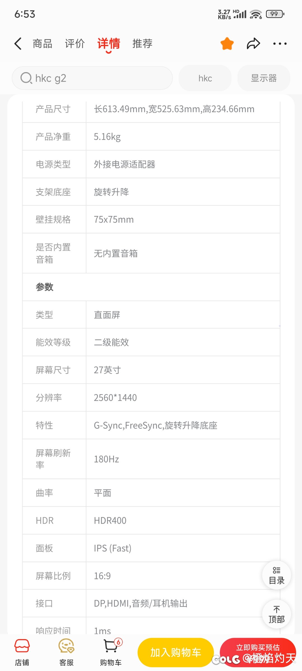Switch to the 推荐 tab

point(142,44)
